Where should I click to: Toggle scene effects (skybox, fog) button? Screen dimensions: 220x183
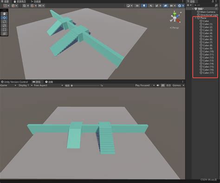[157, 6]
